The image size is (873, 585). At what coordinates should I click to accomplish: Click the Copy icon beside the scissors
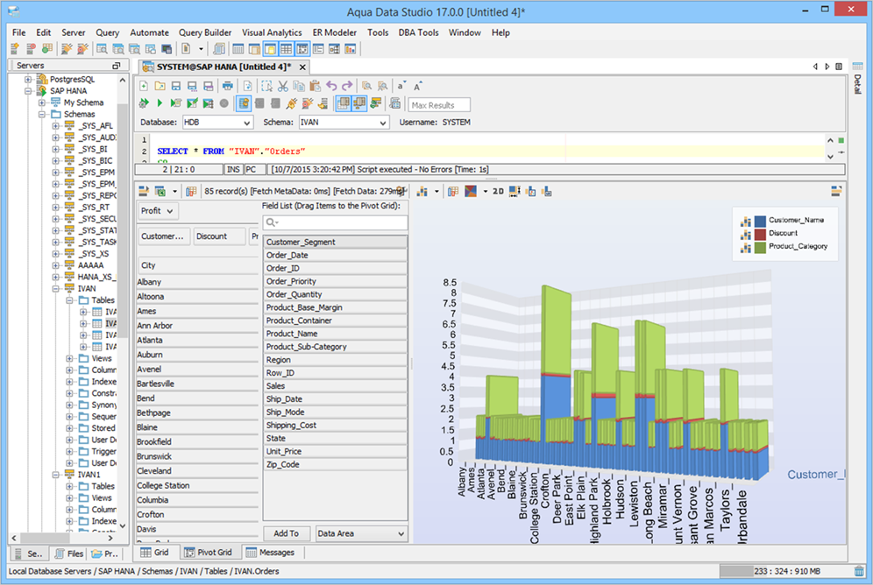click(x=299, y=86)
